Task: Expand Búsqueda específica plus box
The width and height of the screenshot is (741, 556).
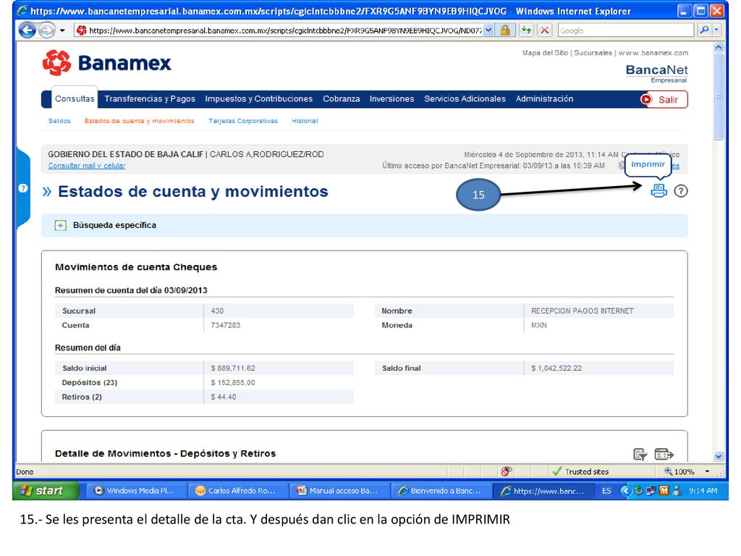Action: 60,226
